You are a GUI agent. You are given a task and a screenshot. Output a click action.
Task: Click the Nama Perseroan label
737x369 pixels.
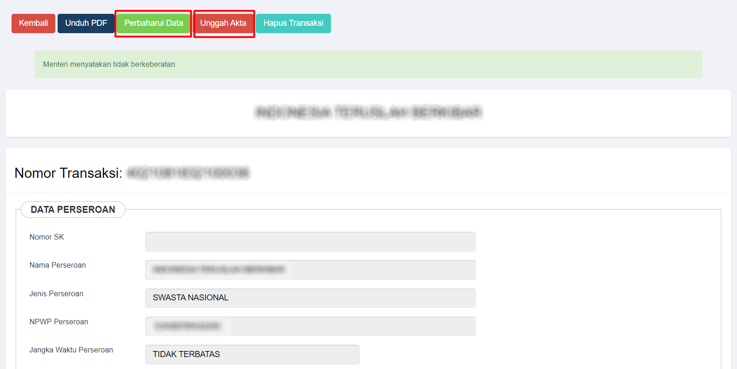[x=58, y=265]
